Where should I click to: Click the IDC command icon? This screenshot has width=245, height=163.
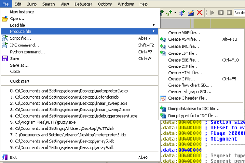[x=5, y=45]
